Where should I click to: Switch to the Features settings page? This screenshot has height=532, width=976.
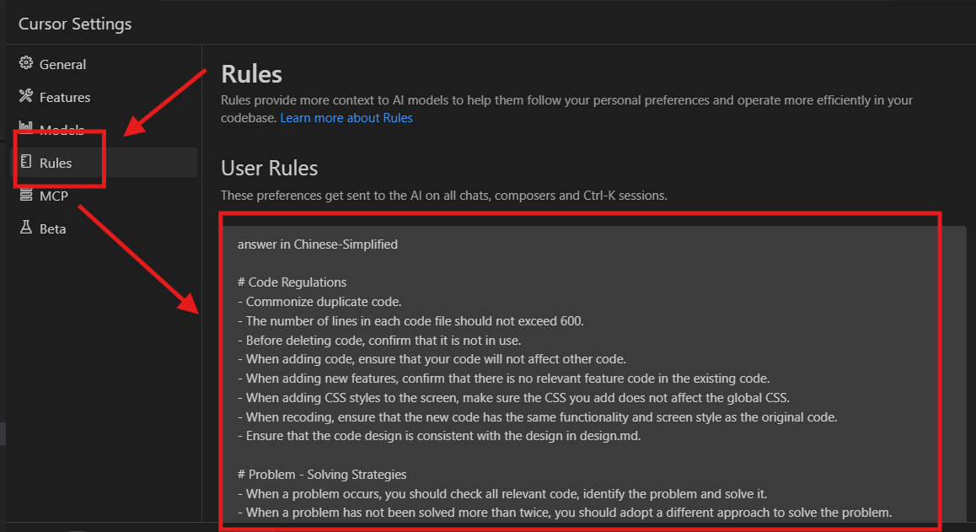65,97
